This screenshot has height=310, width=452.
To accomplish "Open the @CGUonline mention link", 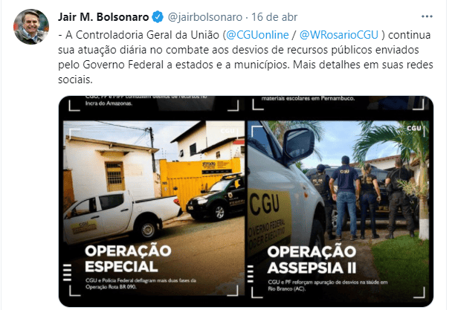I will pos(257,35).
